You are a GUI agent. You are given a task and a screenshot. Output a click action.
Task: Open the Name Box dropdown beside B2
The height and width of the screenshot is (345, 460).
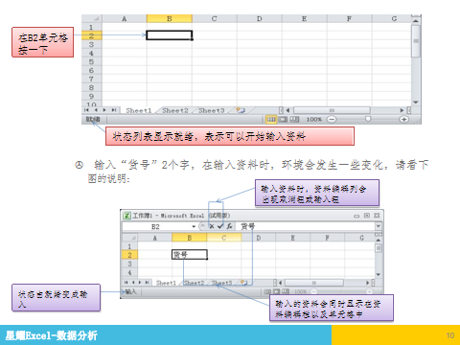pos(194,227)
